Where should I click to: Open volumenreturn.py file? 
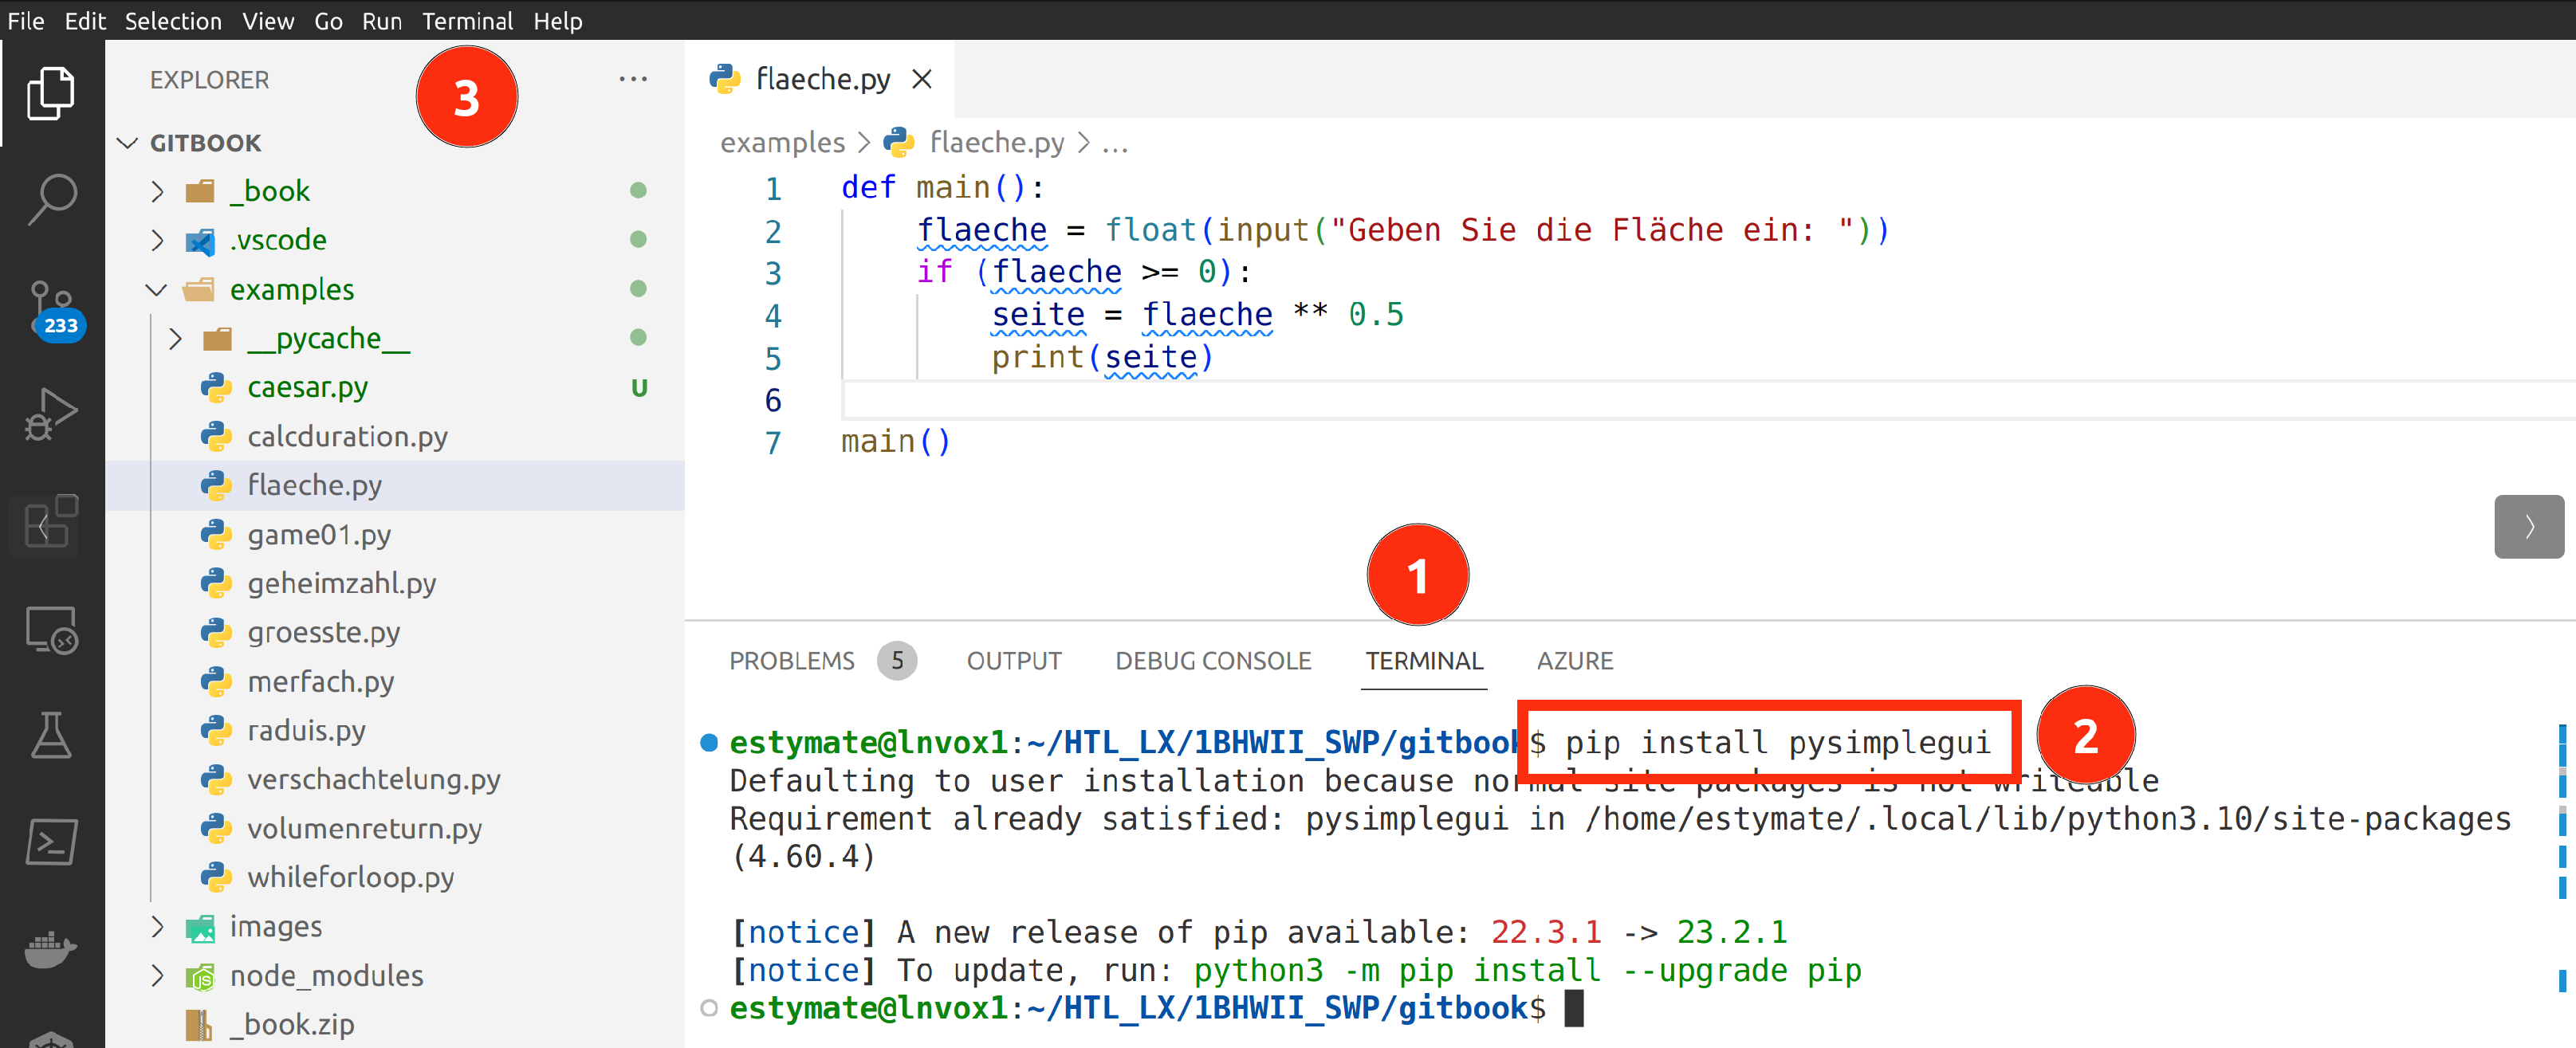395,828
